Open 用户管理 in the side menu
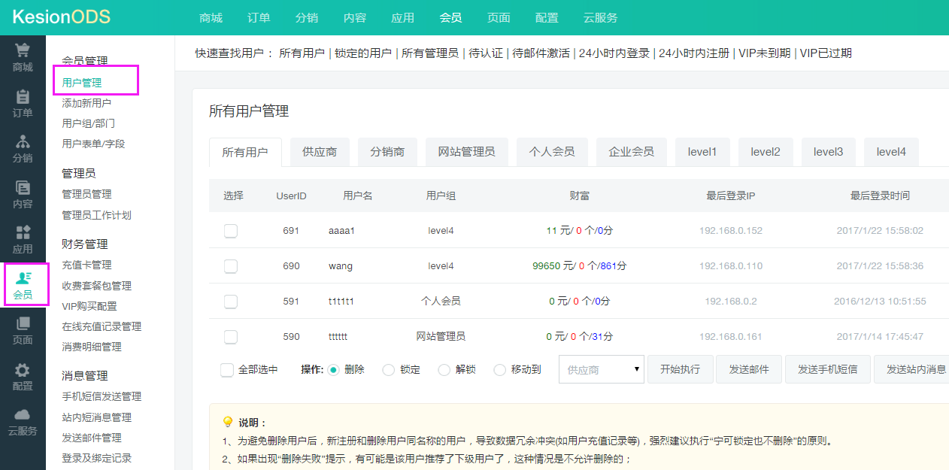This screenshot has width=949, height=470. click(x=82, y=83)
